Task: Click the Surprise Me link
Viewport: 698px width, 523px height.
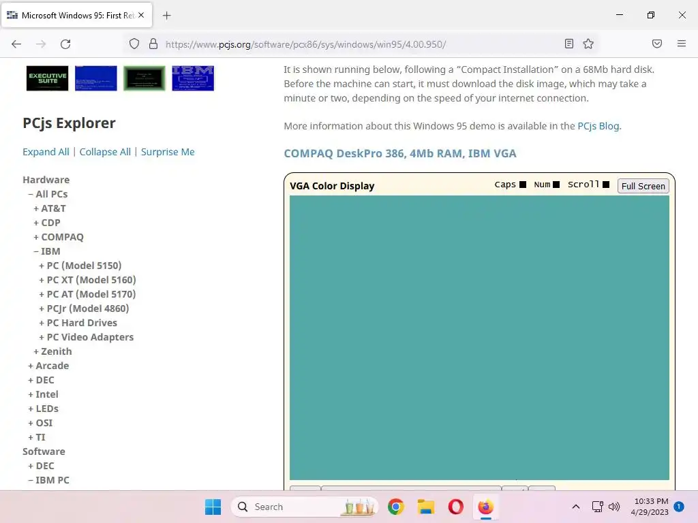Action: [168, 152]
